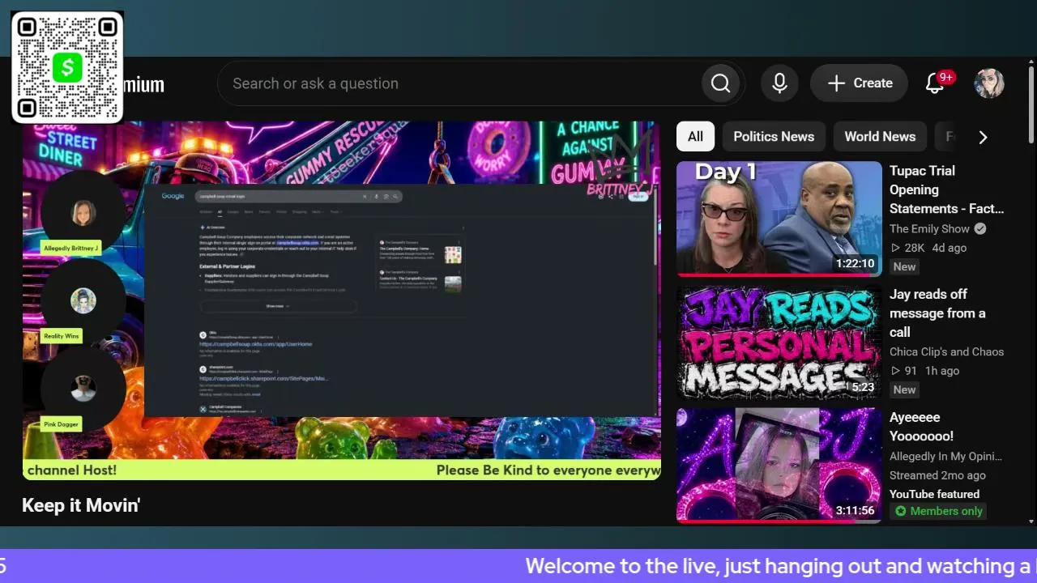Open the pink 3:11:56 stream thumbnail
Viewport: 1037px width, 583px height.
click(x=779, y=465)
